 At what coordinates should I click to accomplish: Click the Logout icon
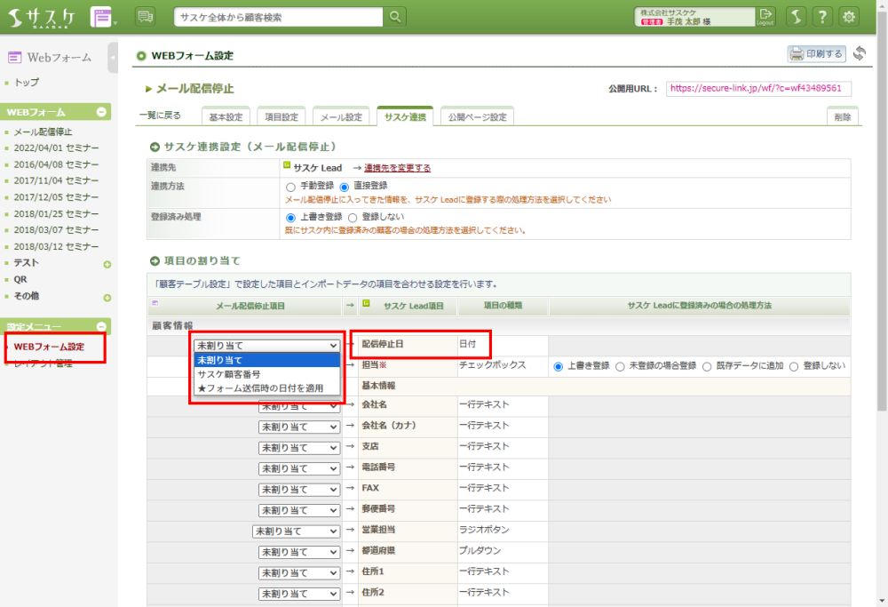click(x=765, y=17)
